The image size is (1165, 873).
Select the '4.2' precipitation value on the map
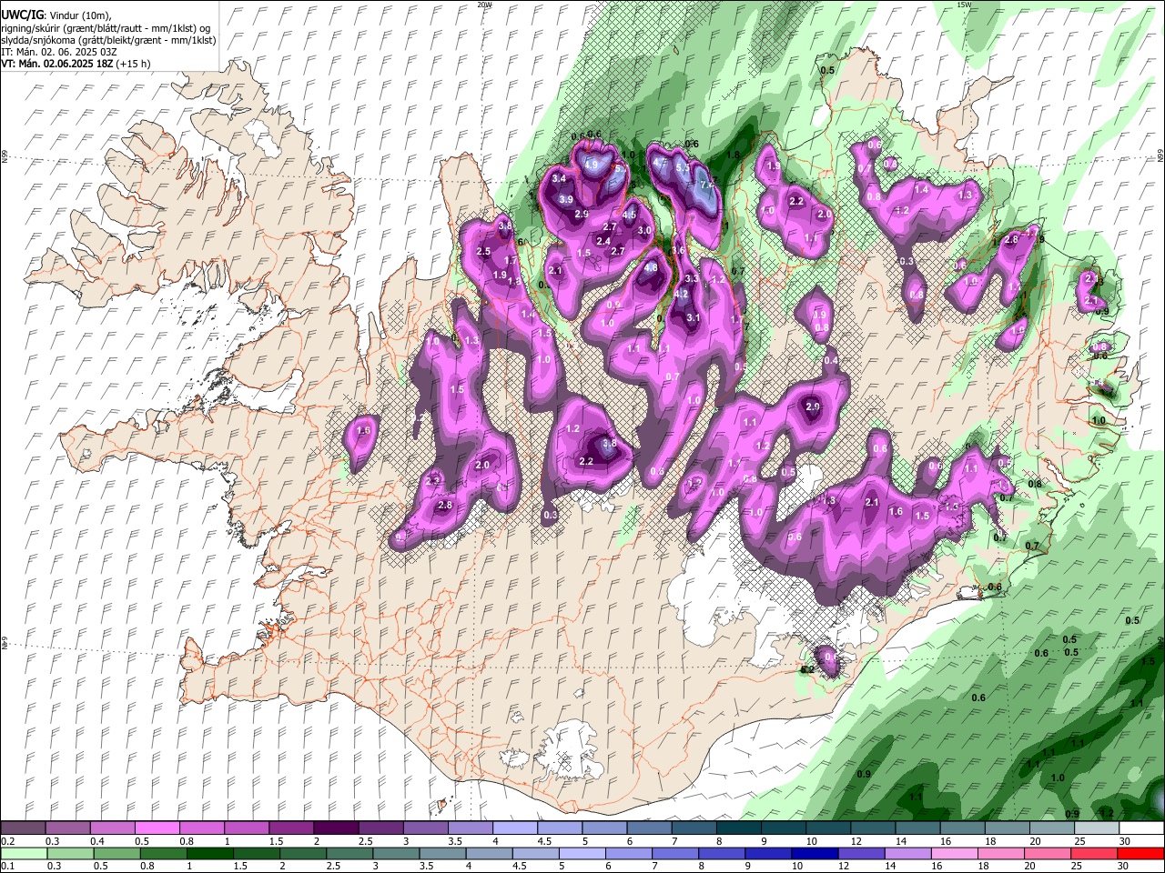(681, 295)
